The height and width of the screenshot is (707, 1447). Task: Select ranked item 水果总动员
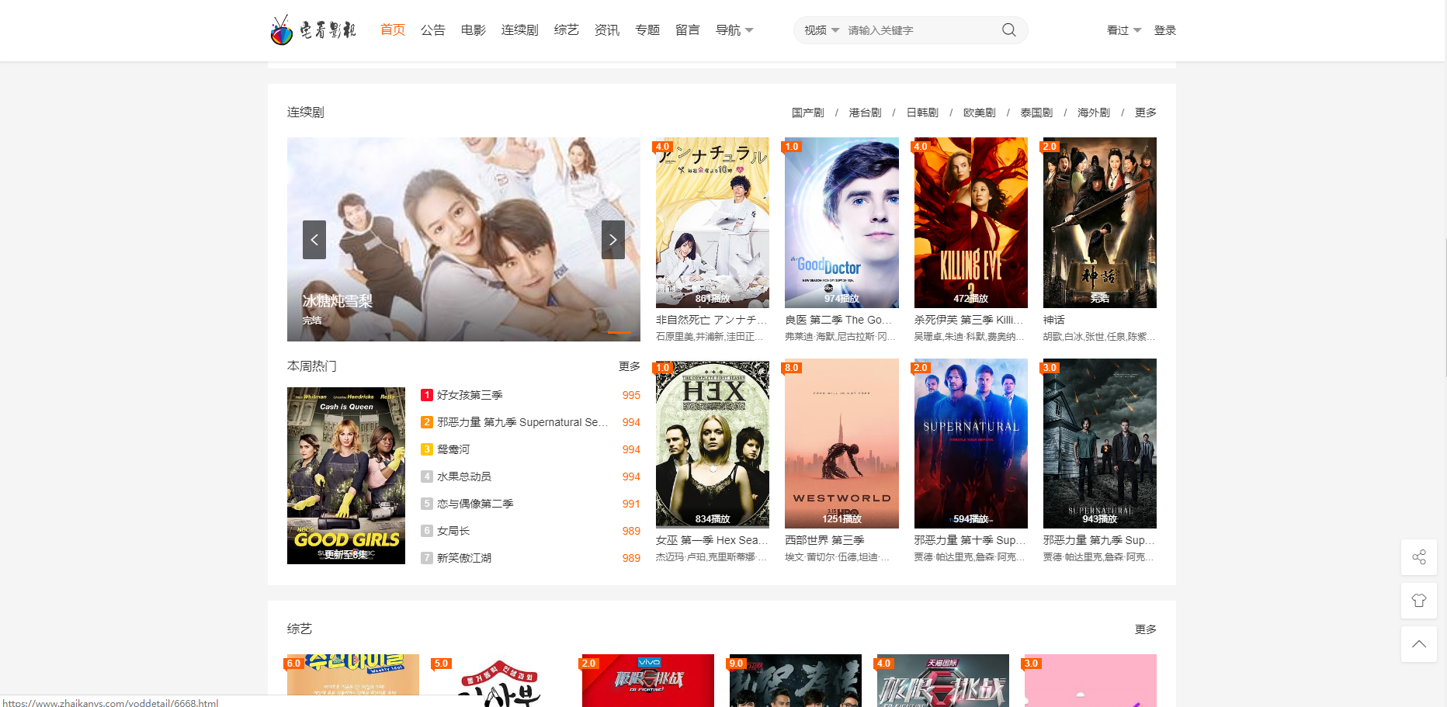(464, 477)
